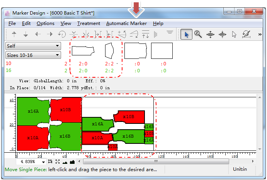Viewport: 267px width, 180px height.
Task: Click the rotate piece toolbar icon
Action: tap(61, 34)
